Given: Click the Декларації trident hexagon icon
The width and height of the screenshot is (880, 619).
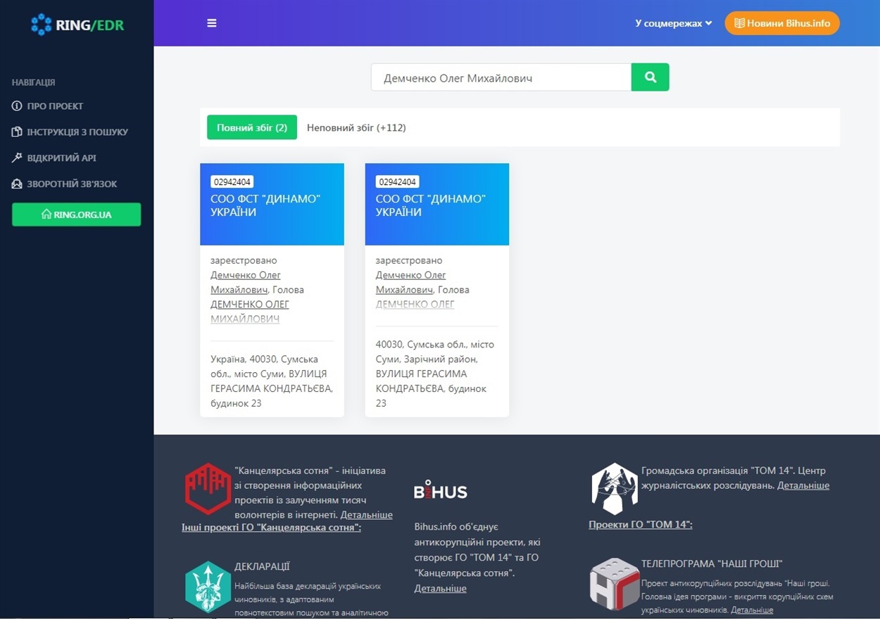Looking at the screenshot, I should (x=208, y=586).
